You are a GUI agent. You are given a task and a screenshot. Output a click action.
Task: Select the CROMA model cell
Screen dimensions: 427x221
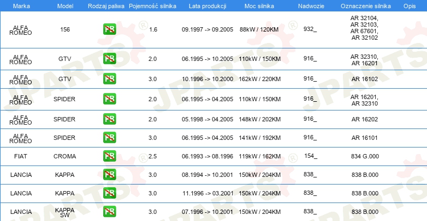[64, 156]
